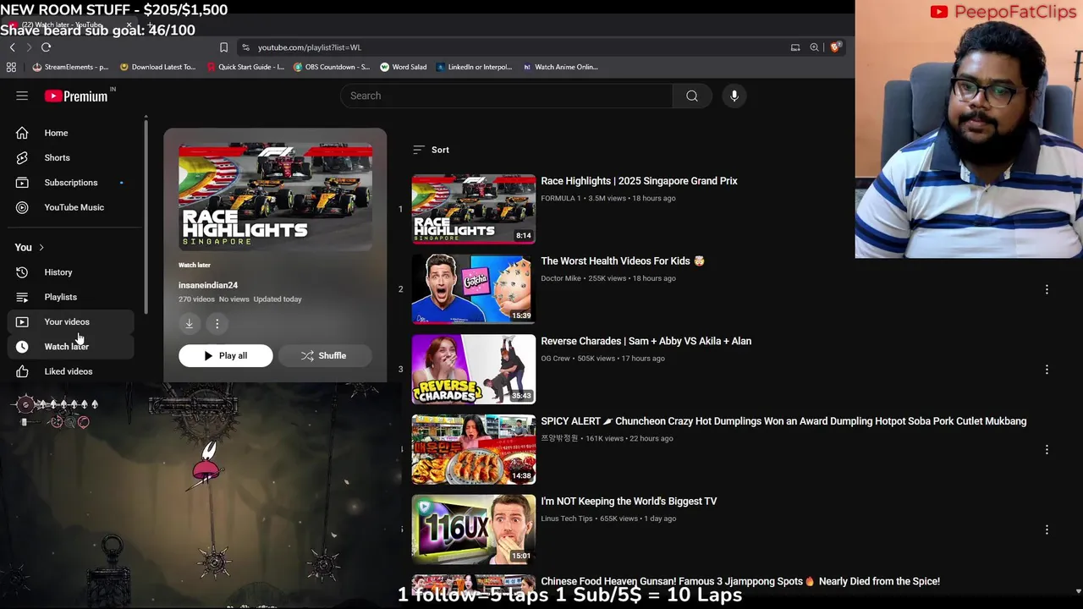This screenshot has height=609, width=1083.
Task: Open Watch later in sidebar
Action: pos(71,347)
